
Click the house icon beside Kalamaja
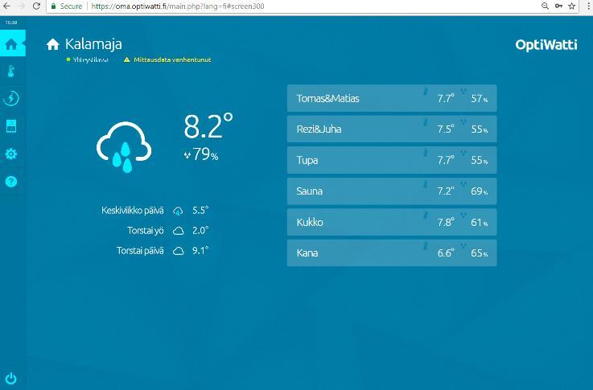coord(53,44)
